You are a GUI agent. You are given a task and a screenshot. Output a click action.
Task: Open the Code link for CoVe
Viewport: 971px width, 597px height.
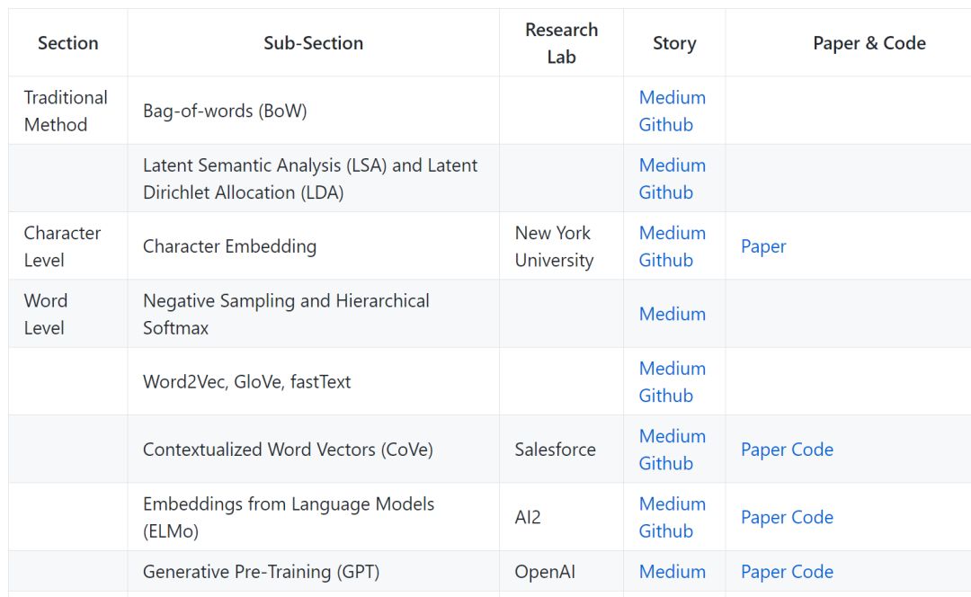coord(812,450)
